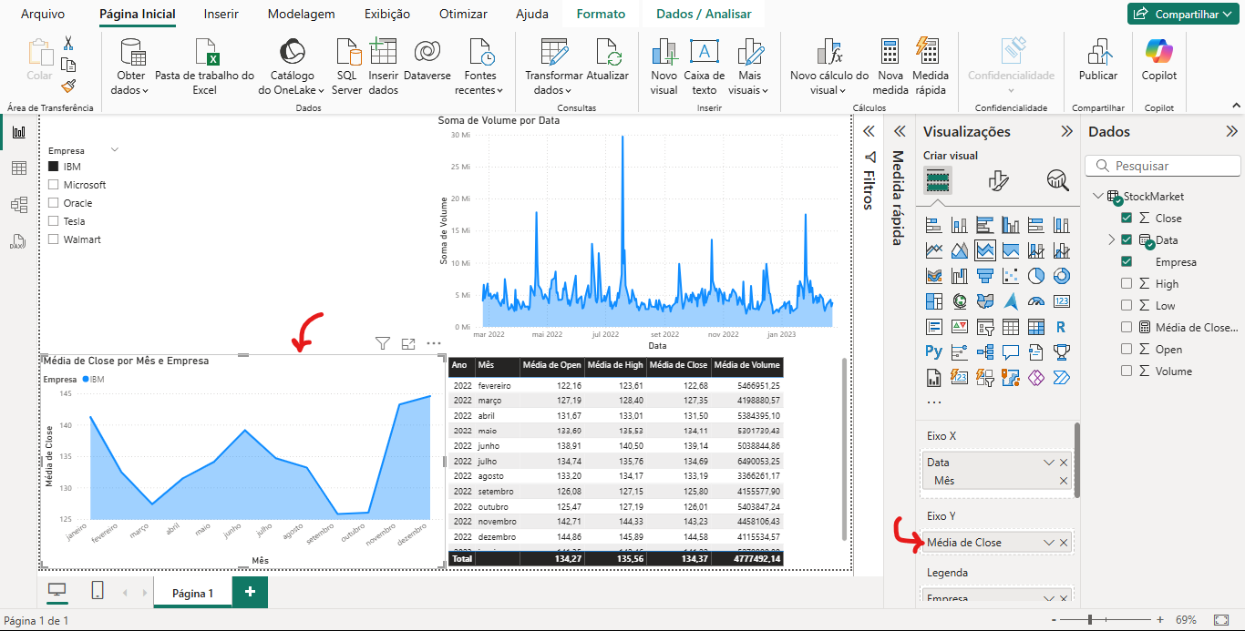Open the chart's more options ellipsis

pyautogui.click(x=434, y=343)
